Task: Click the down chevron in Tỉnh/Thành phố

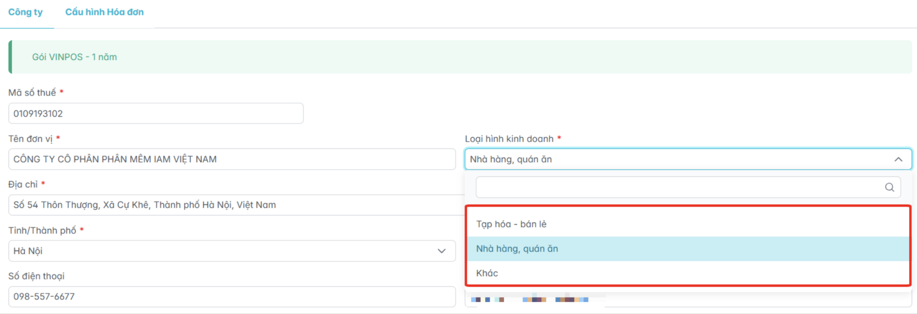Action: [441, 251]
